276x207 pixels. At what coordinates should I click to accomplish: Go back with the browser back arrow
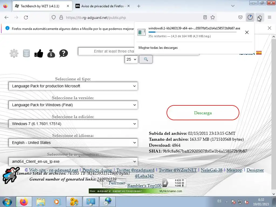pyautogui.click(x=6, y=18)
